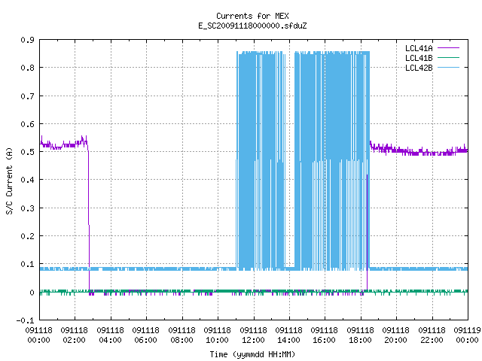Click the 091118 10:00 time tick label

click(x=218, y=335)
